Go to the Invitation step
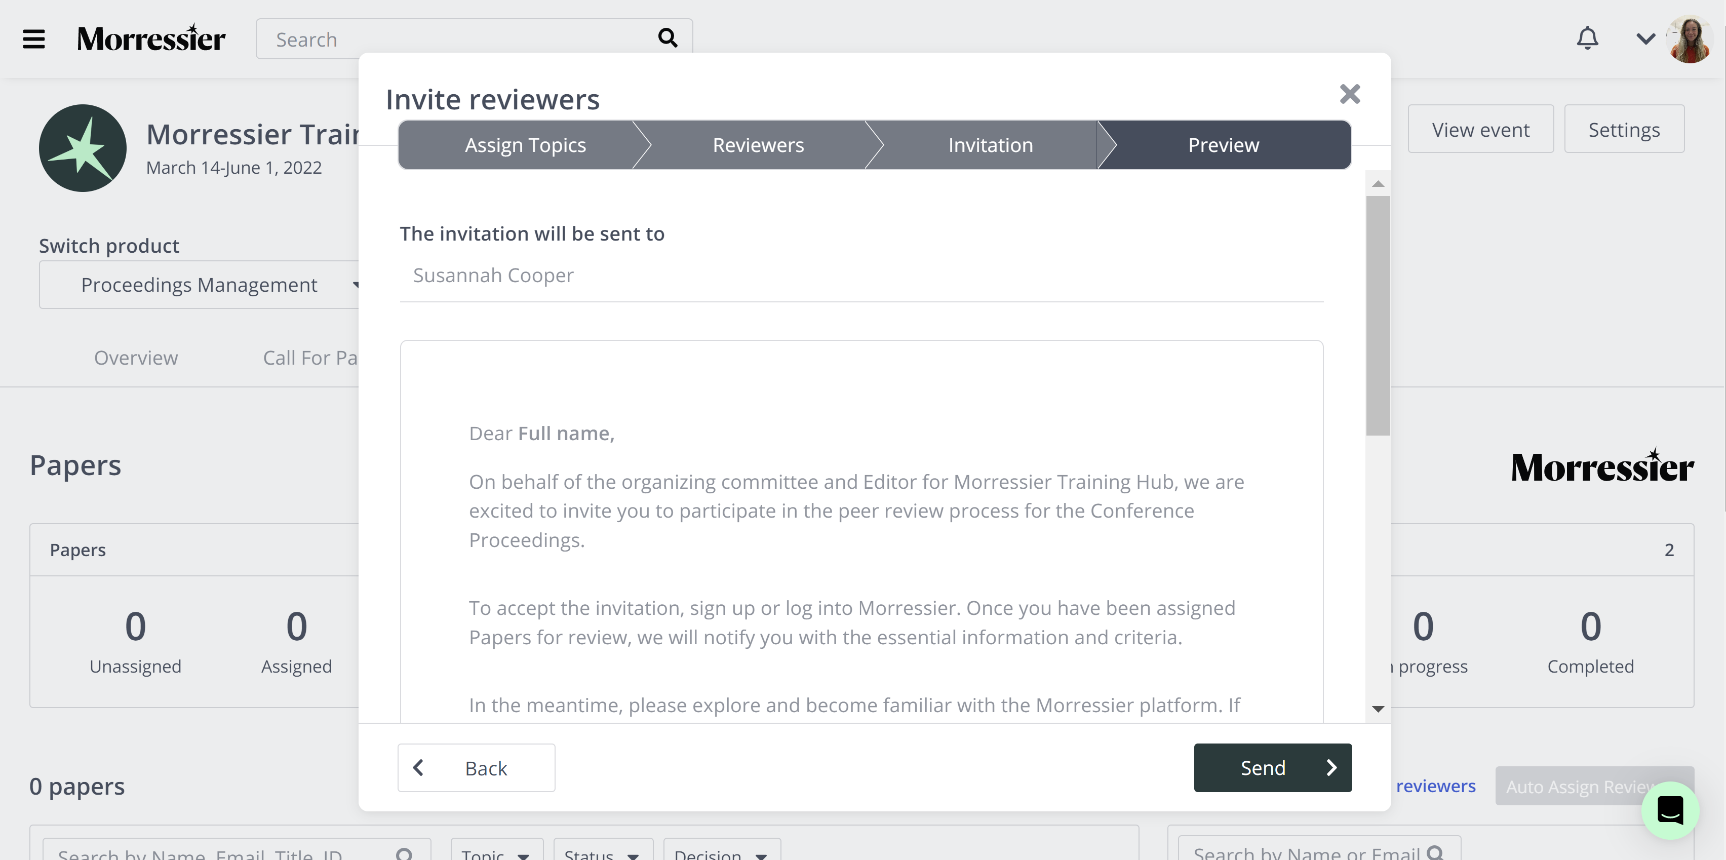This screenshot has height=860, width=1726. pos(990,145)
